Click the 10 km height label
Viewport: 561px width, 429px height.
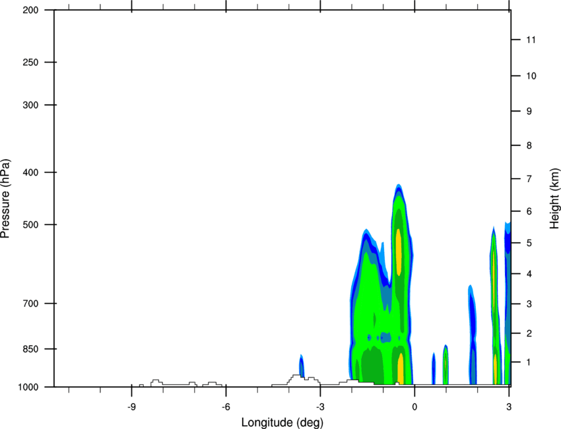pyautogui.click(x=531, y=76)
